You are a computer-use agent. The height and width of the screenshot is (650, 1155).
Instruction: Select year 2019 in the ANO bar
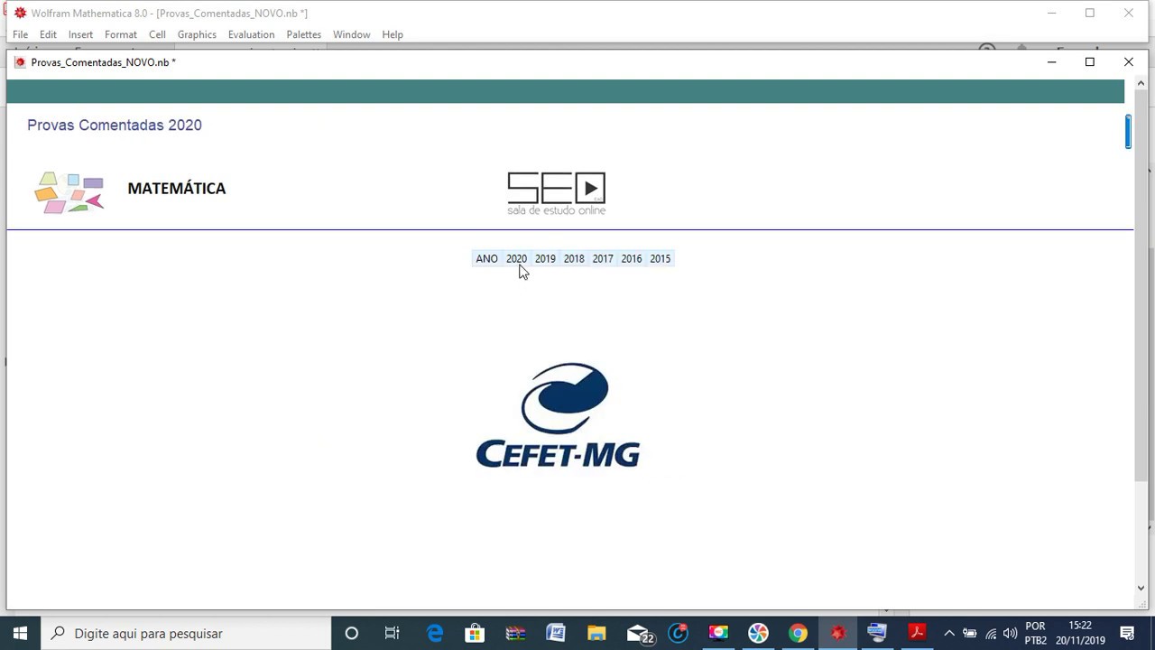(x=545, y=259)
